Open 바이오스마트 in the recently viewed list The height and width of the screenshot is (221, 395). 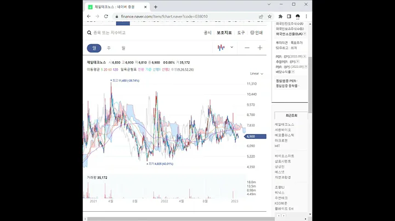coord(284,156)
